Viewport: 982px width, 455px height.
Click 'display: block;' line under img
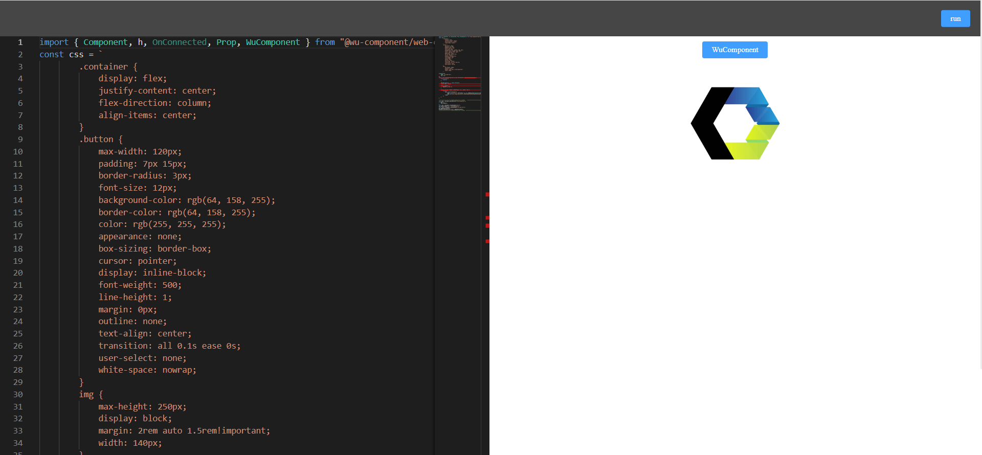pos(135,419)
